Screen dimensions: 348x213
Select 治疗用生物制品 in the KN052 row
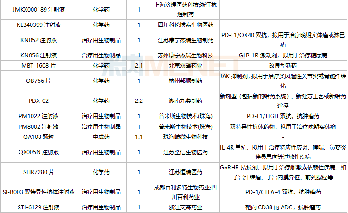click(x=101, y=40)
